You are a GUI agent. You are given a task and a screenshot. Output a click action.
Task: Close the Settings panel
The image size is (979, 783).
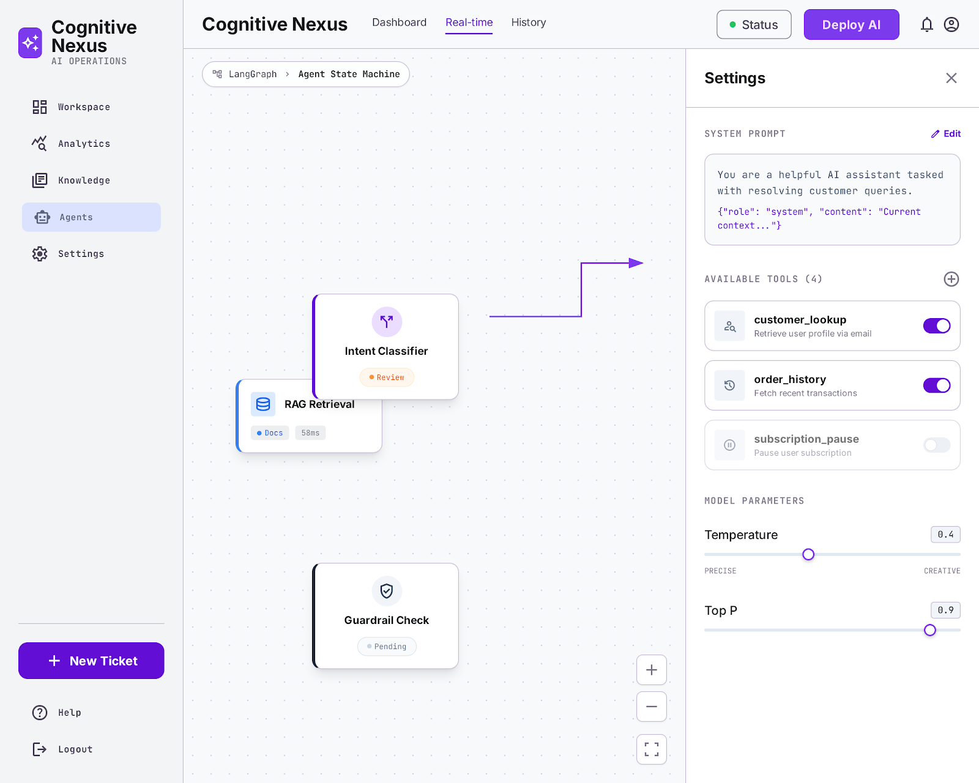click(x=951, y=78)
